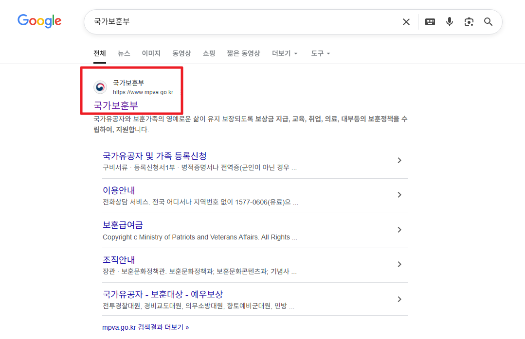Expand the 이용안내 result with its chevron
The image size is (525, 339).
tap(399, 195)
